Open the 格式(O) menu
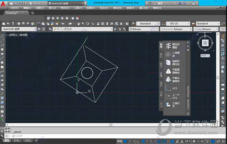The height and width of the screenshot is (144, 227). pos(65,8)
